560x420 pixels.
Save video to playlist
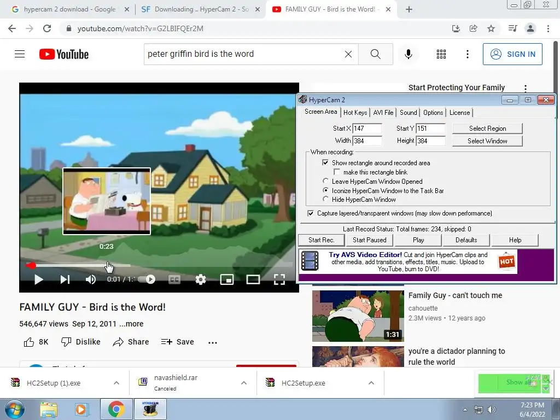pos(178,342)
